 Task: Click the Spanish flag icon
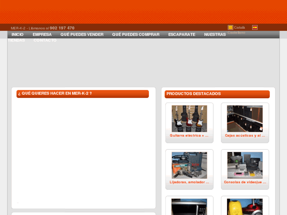pos(255,28)
